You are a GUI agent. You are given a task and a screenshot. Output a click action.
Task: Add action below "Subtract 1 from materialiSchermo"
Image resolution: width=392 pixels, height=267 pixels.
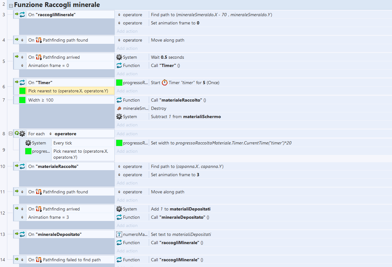click(127, 125)
